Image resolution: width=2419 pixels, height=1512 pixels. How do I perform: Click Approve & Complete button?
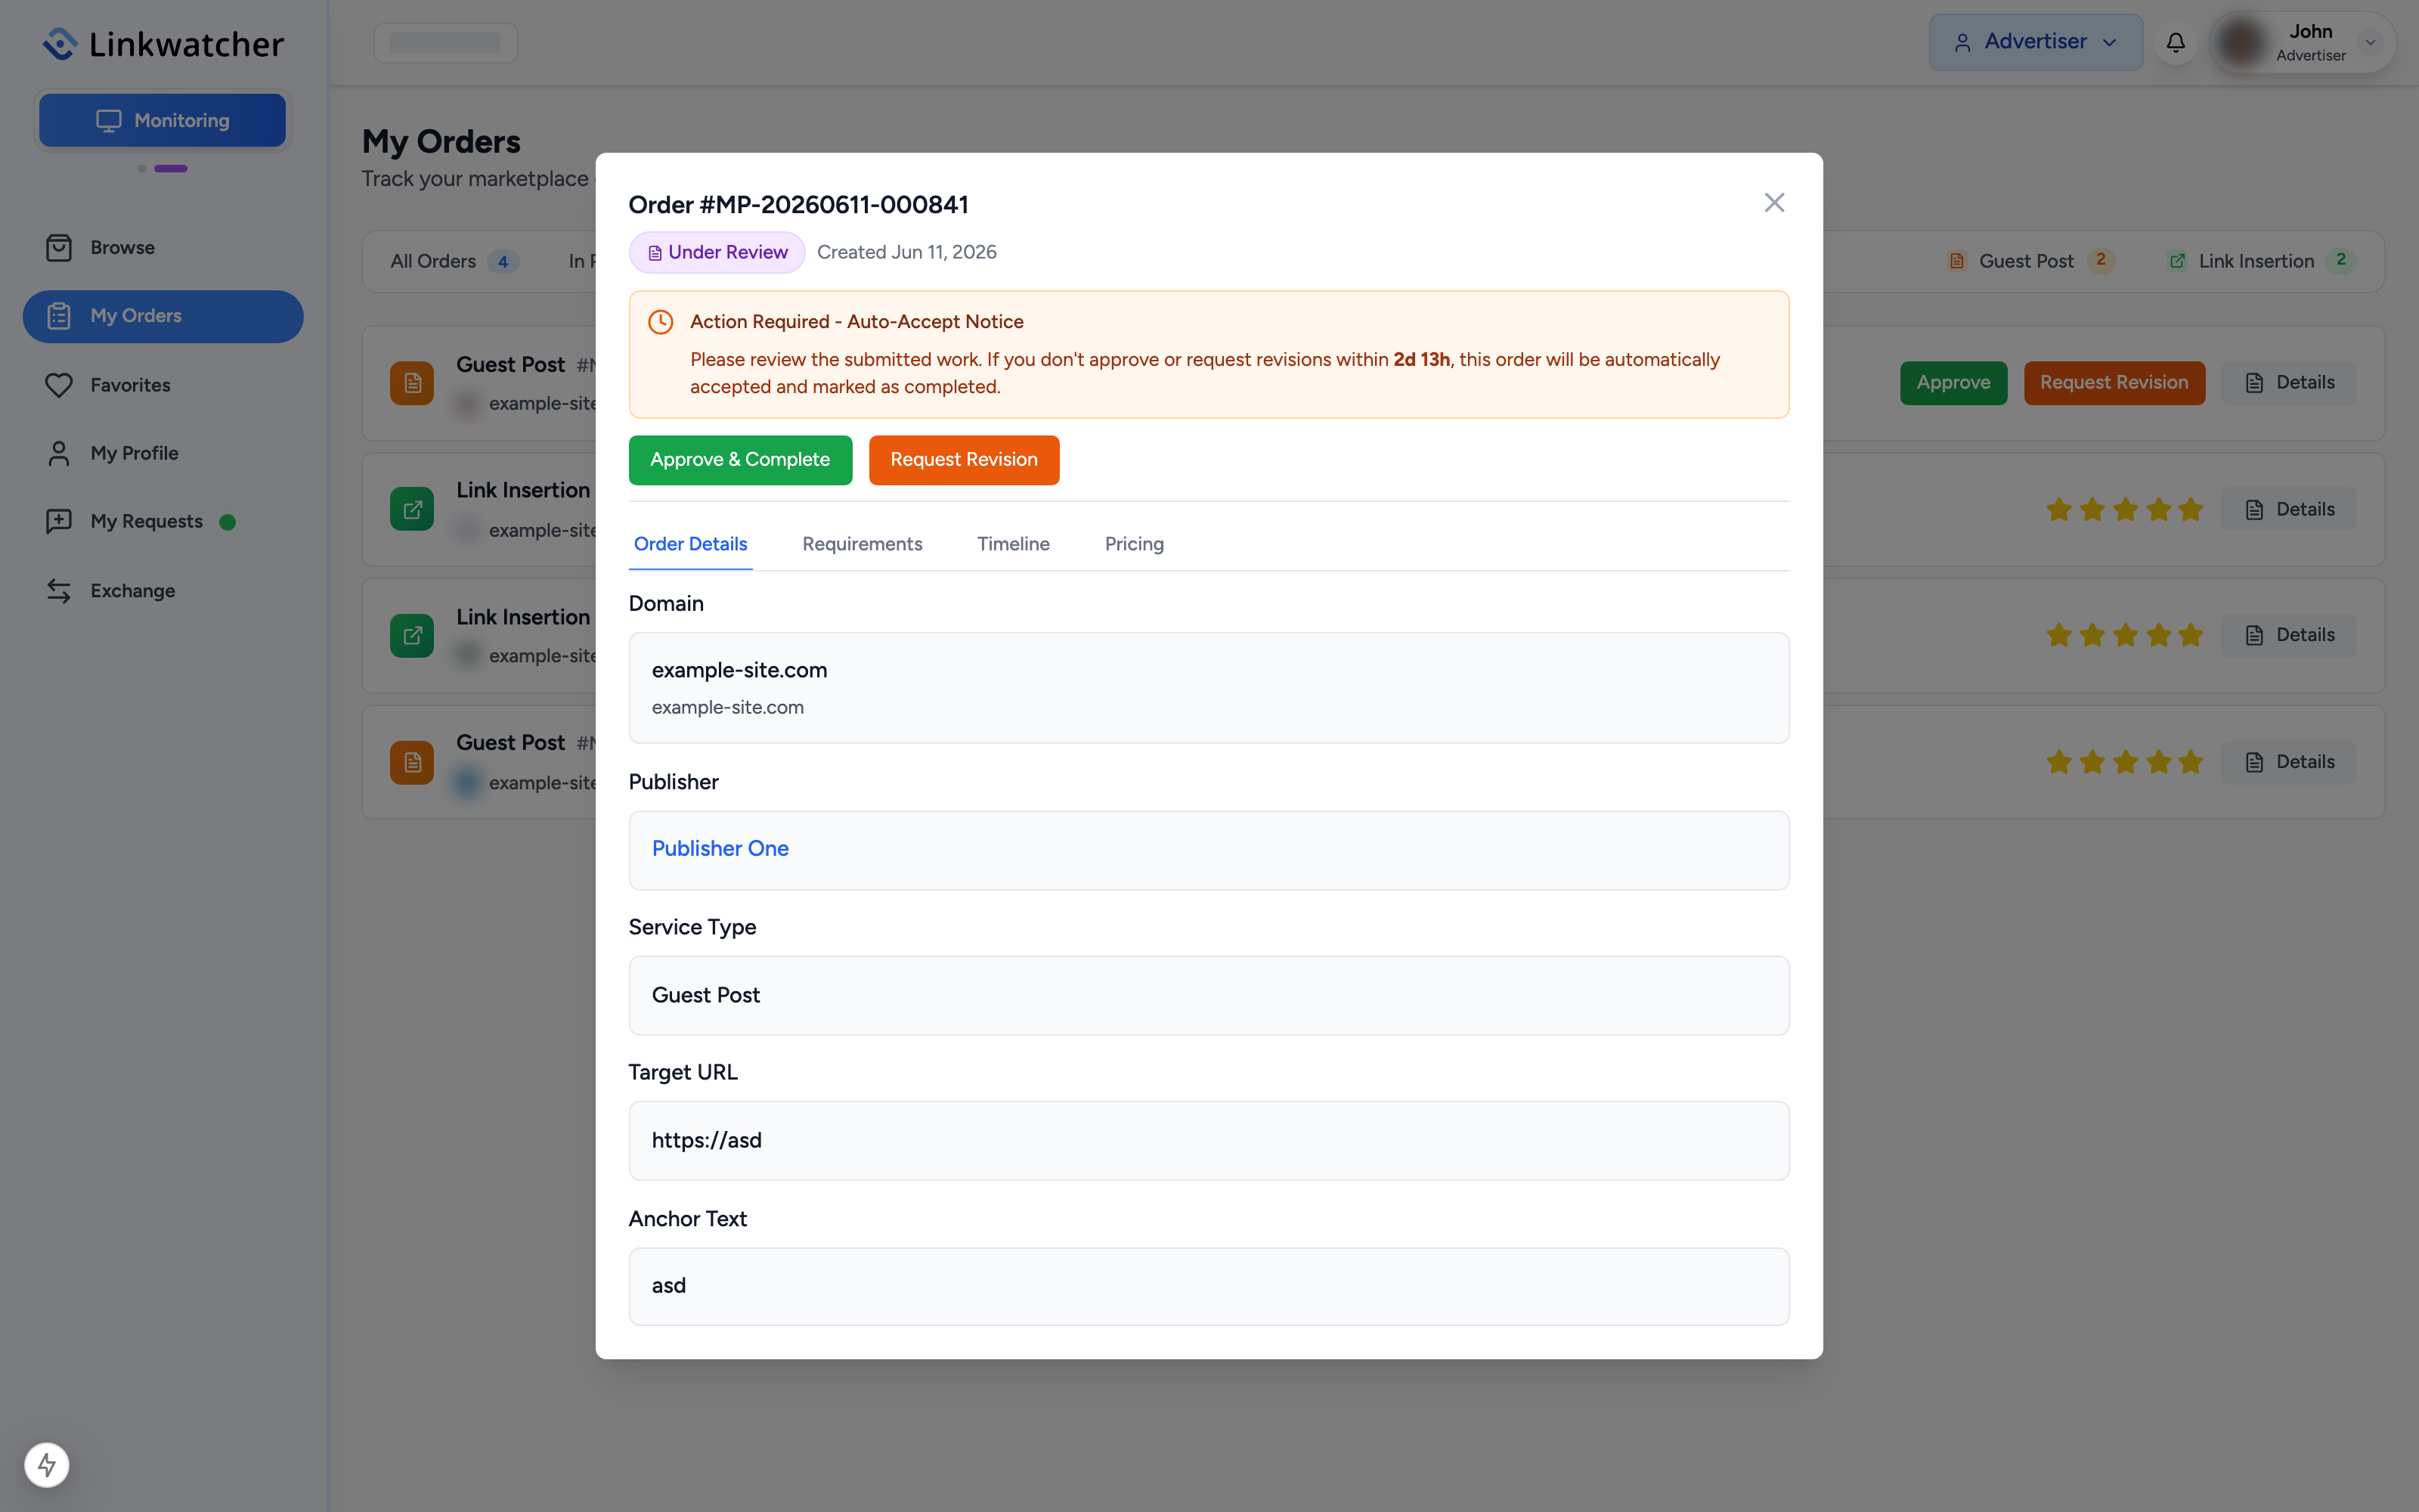pyautogui.click(x=740, y=460)
